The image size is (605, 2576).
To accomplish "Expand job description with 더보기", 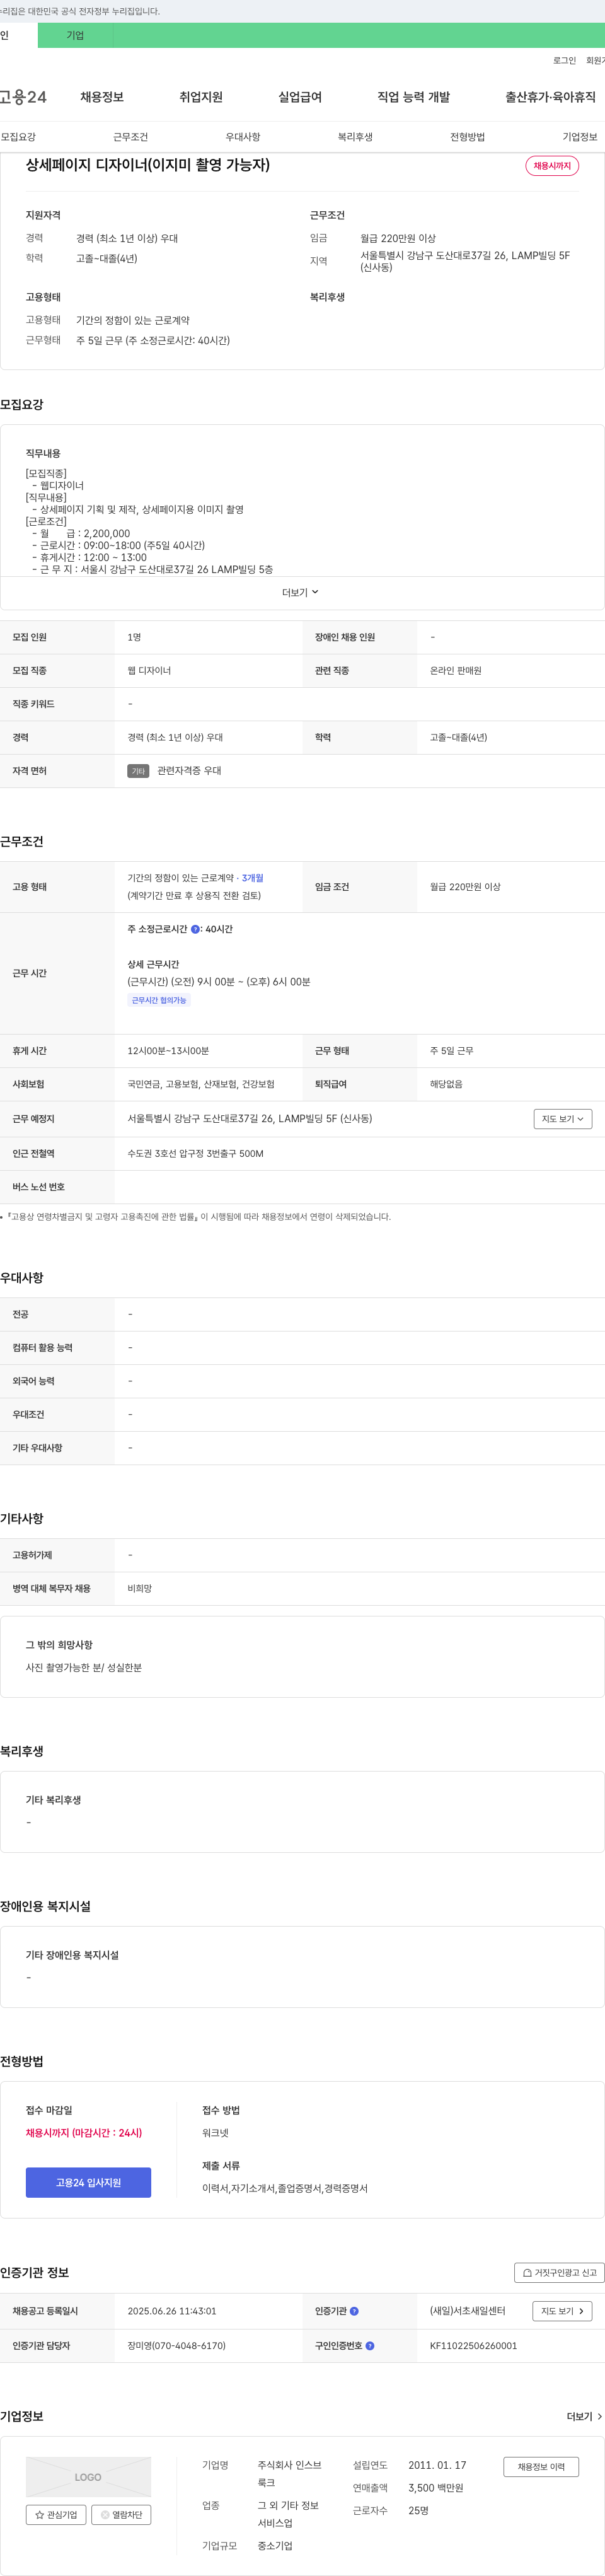I will (300, 593).
